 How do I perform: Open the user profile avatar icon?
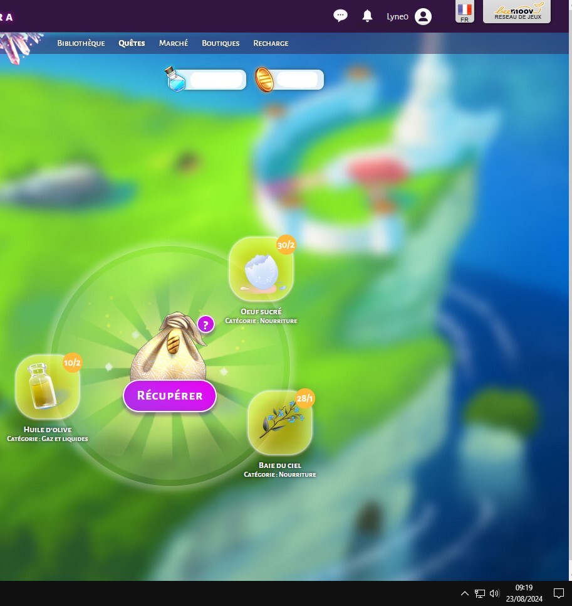[423, 16]
